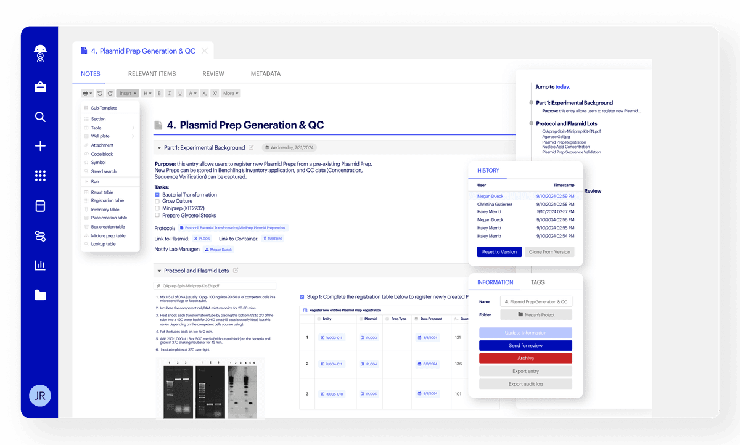Screen dimensions: 740x445
Task: Open the Projects briefcase icon in sidebar
Action: point(39,87)
